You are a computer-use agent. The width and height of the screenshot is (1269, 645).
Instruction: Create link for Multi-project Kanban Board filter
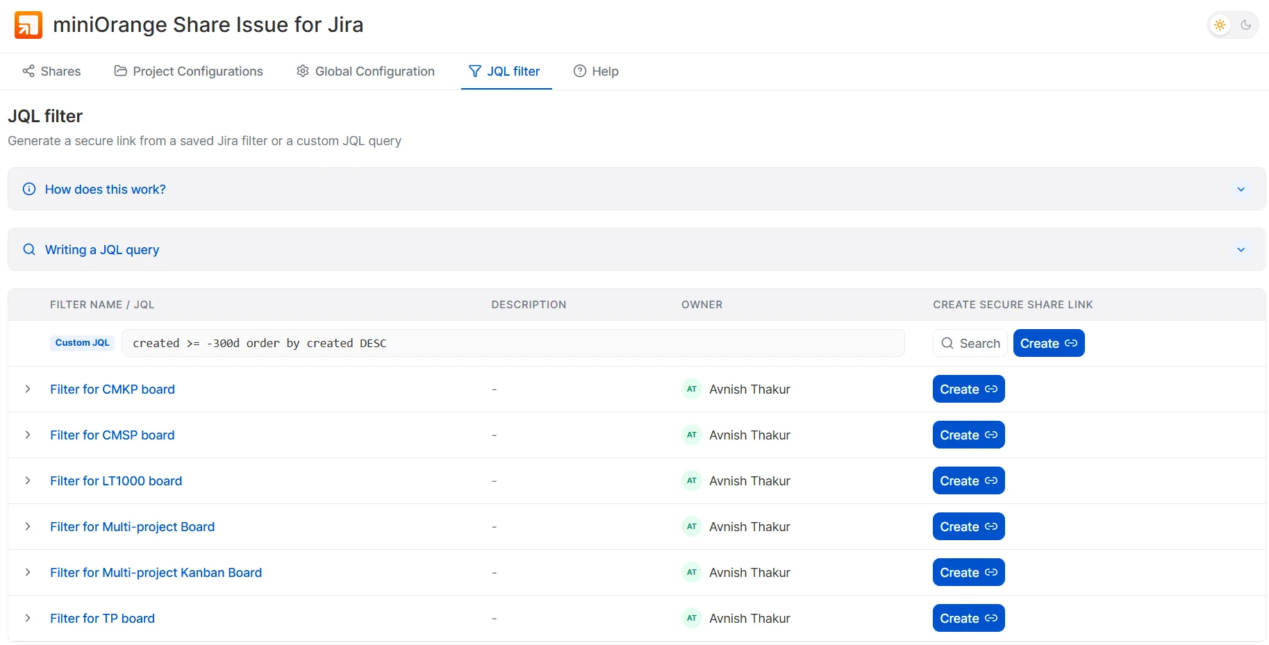(968, 573)
